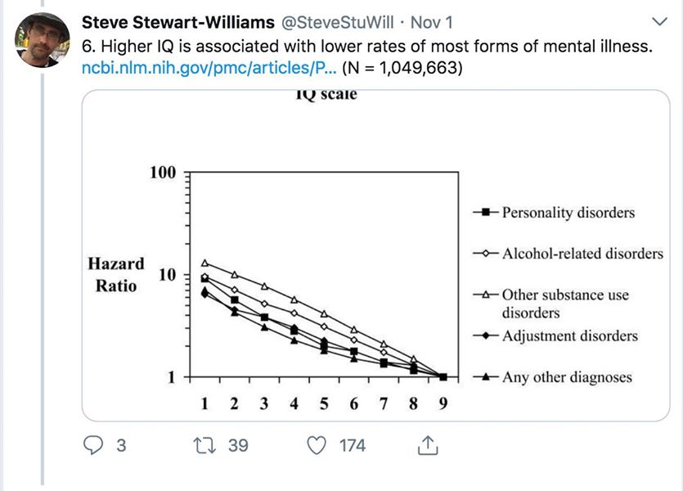Open Steve Stewart-Williams' profile avatar
Image resolution: width=683 pixels, height=491 pixels.
(x=43, y=40)
